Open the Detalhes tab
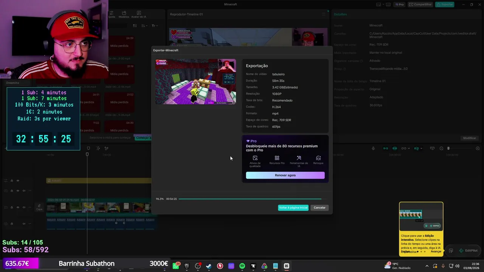Screen dimensions: 484x272 (x=340, y=14)
